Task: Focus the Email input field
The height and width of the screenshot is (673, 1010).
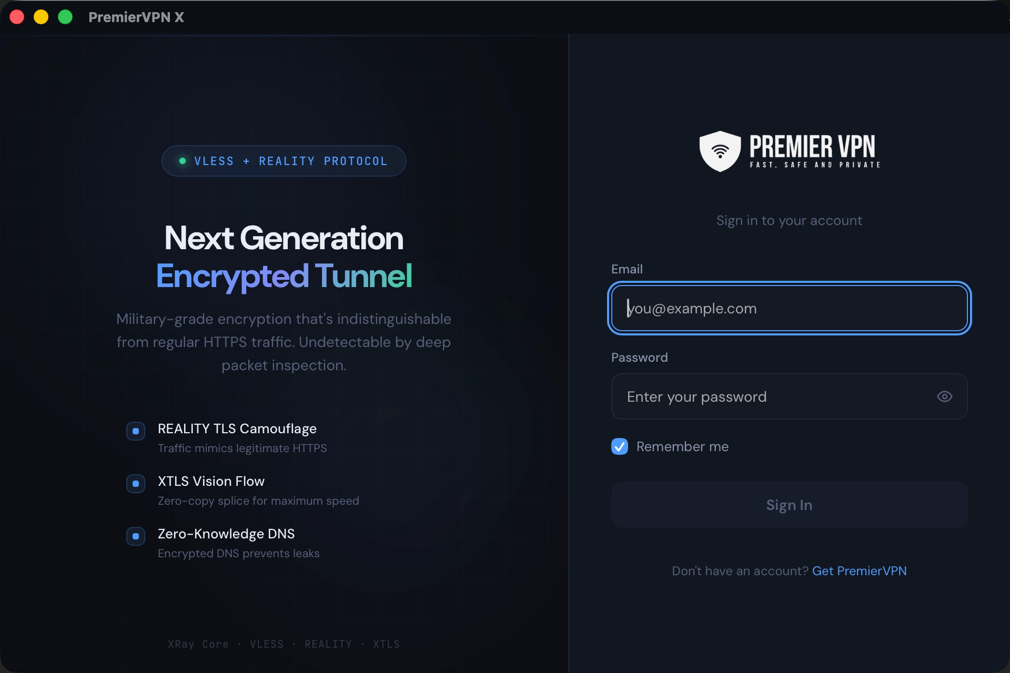Action: pos(789,309)
